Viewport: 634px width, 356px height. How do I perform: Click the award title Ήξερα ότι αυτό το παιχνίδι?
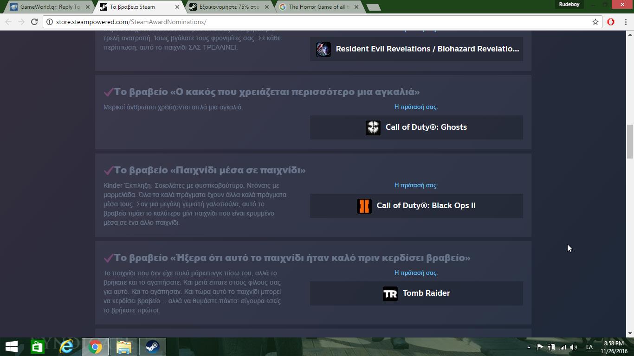tap(292, 258)
